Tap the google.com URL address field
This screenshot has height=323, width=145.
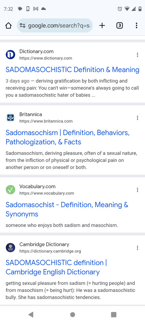[55, 26]
